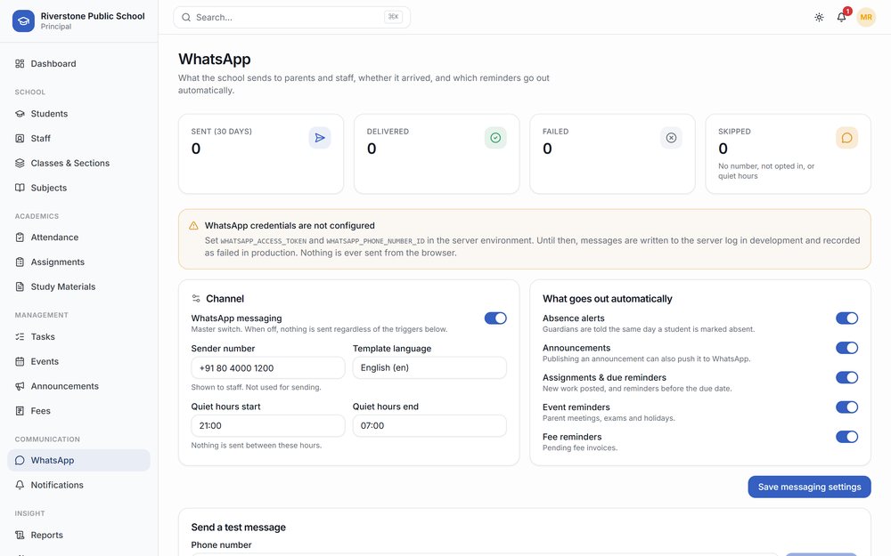
Task: Navigate to Fees
Action: (79, 411)
